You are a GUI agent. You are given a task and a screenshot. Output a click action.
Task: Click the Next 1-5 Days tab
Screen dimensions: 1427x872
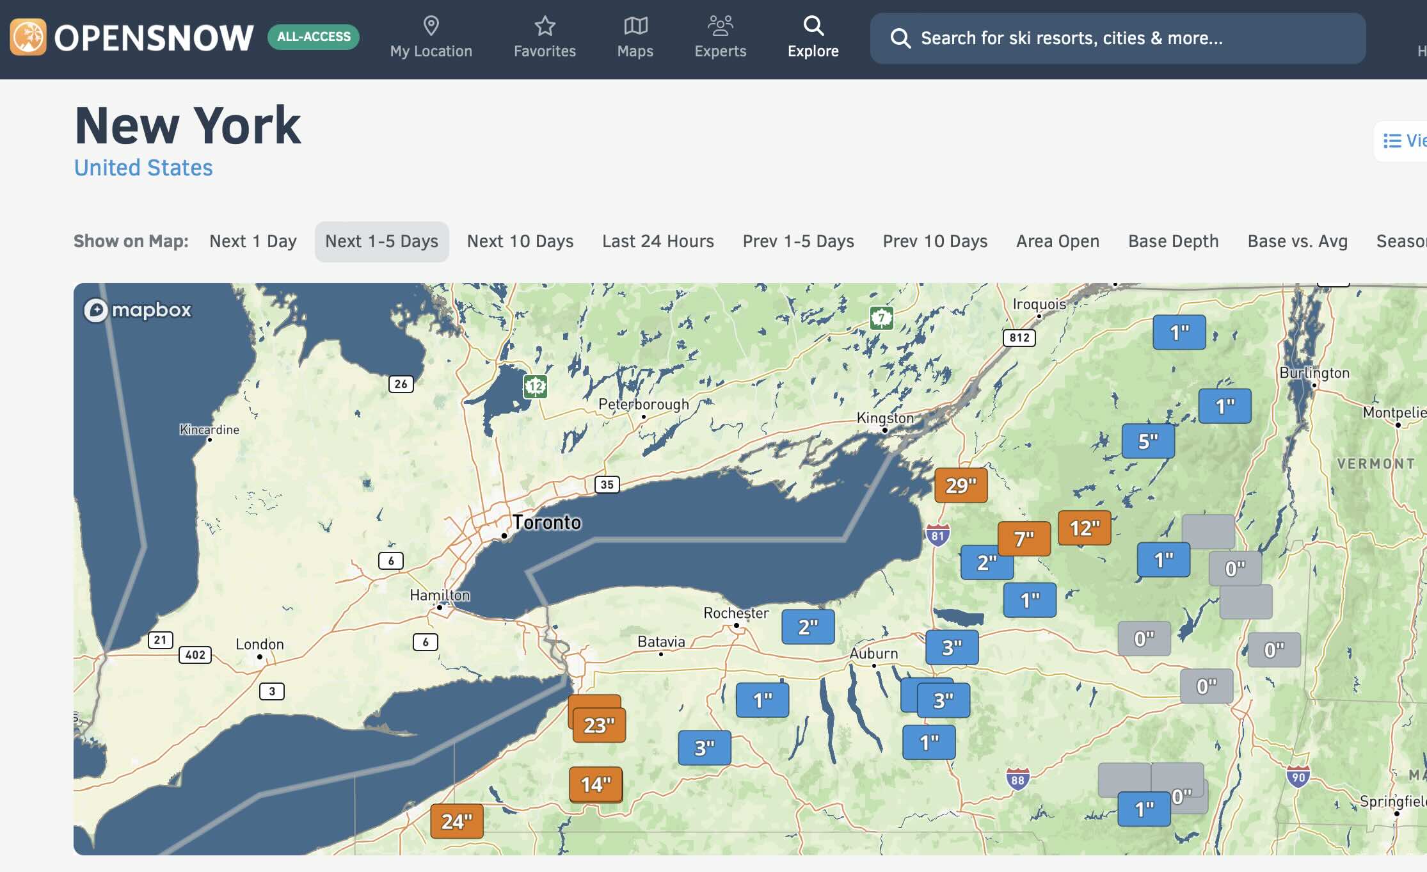click(382, 241)
